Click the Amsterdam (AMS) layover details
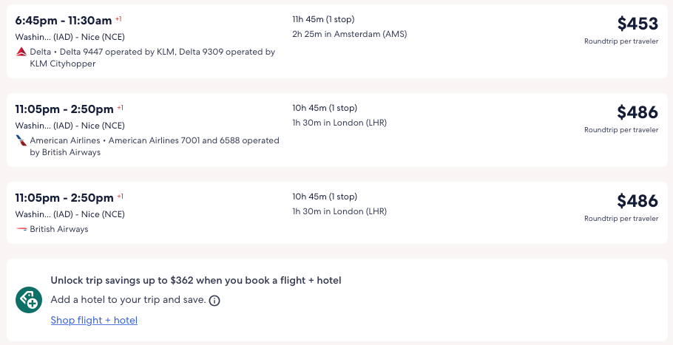This screenshot has height=345, width=673. pos(349,34)
